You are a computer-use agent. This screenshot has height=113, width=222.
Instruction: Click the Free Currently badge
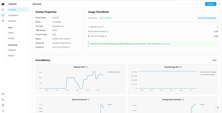point(105,18)
